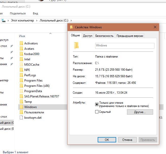
Task: Click the ProgramData folder icon
Action: coord(21,91)
